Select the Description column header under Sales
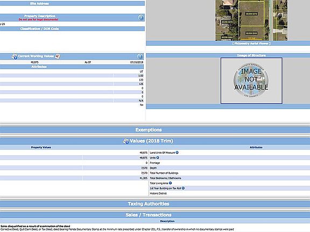Screen dimensions: 310x232 coord(167,221)
